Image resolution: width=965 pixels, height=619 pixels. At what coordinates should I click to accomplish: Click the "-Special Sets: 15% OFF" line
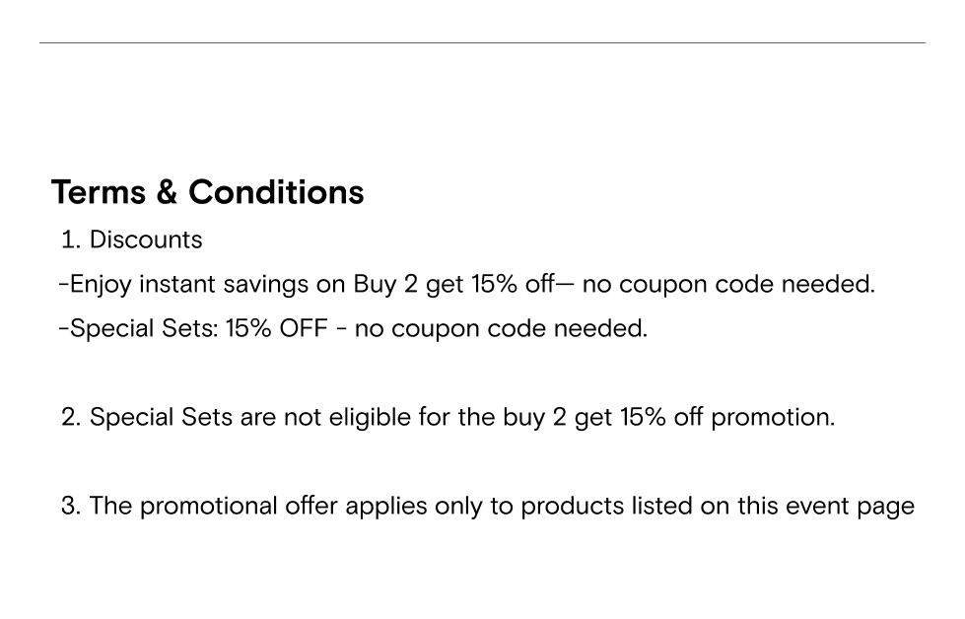tap(197, 328)
